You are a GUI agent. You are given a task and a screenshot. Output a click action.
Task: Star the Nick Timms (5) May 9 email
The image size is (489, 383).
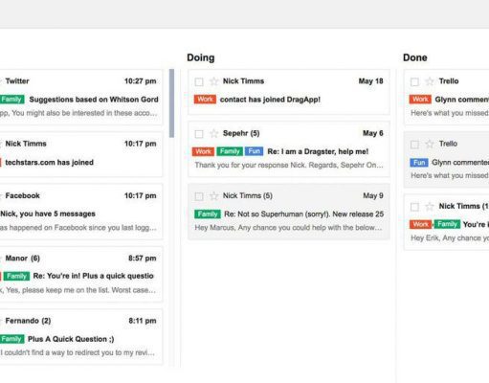(213, 196)
